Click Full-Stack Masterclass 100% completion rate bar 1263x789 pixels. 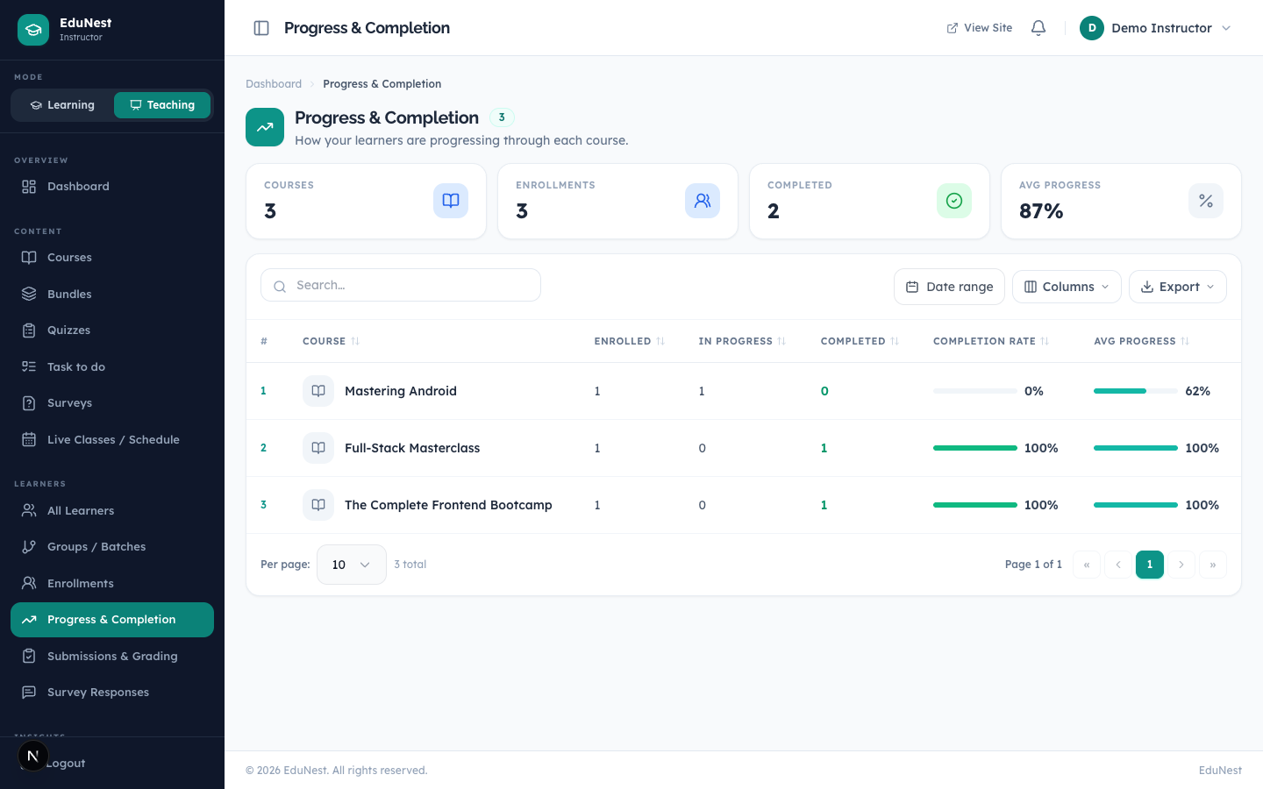(975, 448)
